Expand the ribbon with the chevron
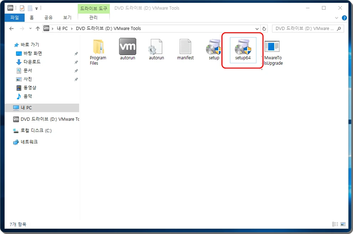The image size is (353, 234). tap(337, 18)
